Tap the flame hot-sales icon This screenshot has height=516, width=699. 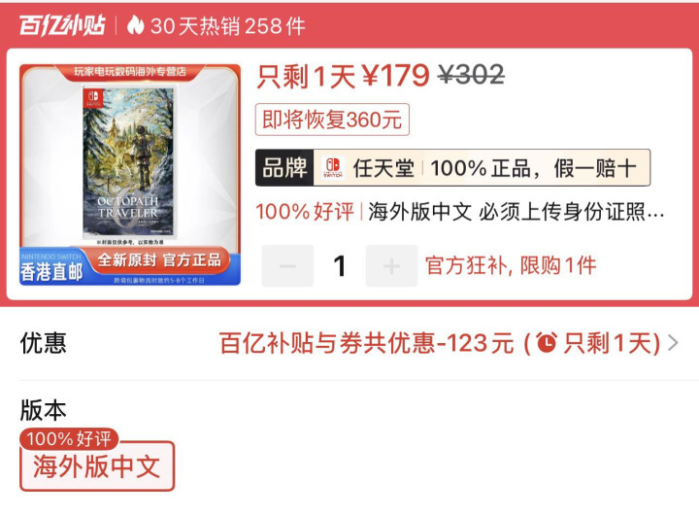click(136, 25)
